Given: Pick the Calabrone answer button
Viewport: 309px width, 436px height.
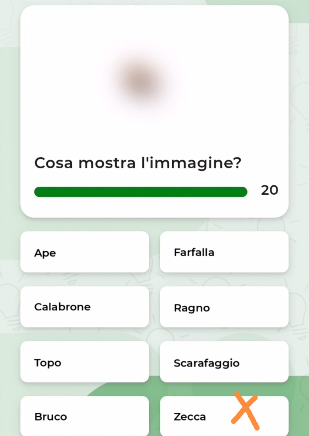Looking at the screenshot, I should (x=85, y=307).
